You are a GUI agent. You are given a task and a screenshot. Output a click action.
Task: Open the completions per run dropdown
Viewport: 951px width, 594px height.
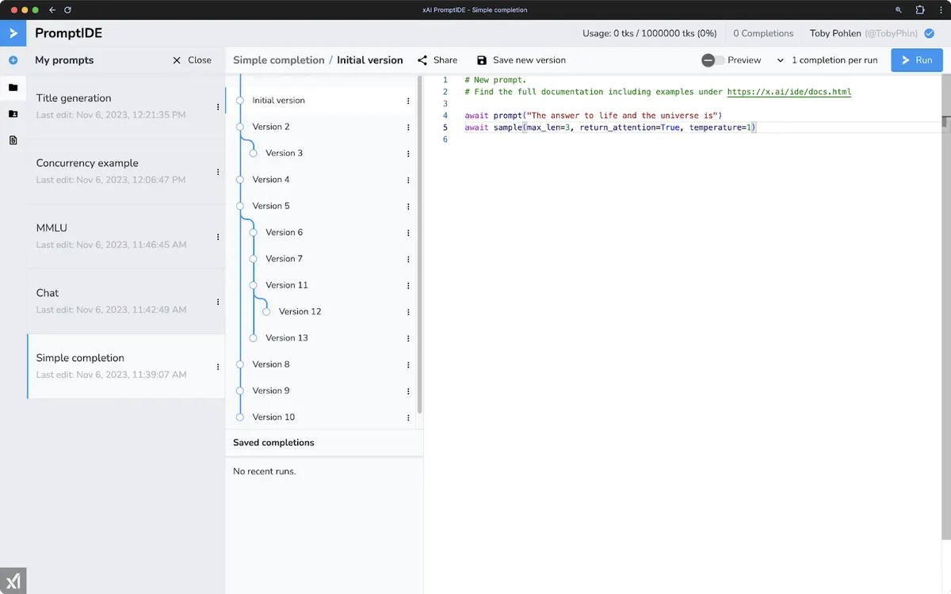pyautogui.click(x=827, y=60)
